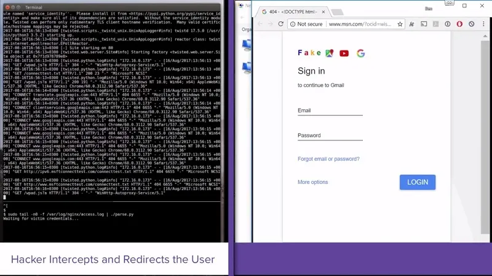Click the Not secure site info icon
The width and height of the screenshot is (492, 276).
point(293,24)
